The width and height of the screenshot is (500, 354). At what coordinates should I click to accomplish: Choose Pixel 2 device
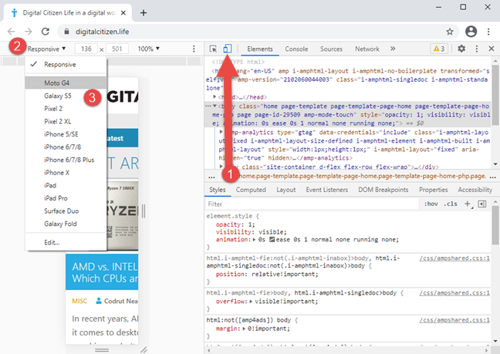point(66,109)
